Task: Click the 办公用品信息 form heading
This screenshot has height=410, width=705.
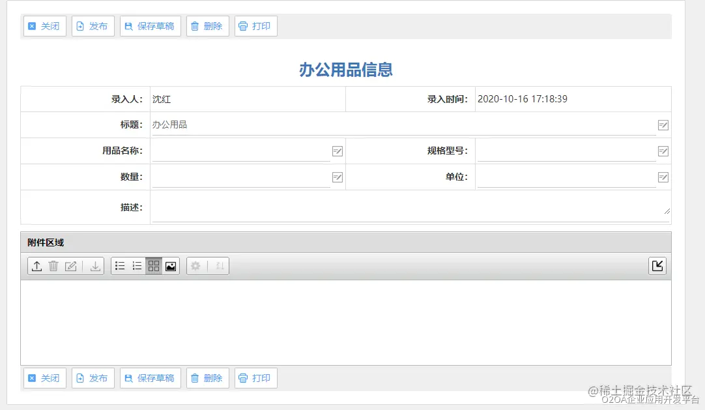Action: click(346, 70)
